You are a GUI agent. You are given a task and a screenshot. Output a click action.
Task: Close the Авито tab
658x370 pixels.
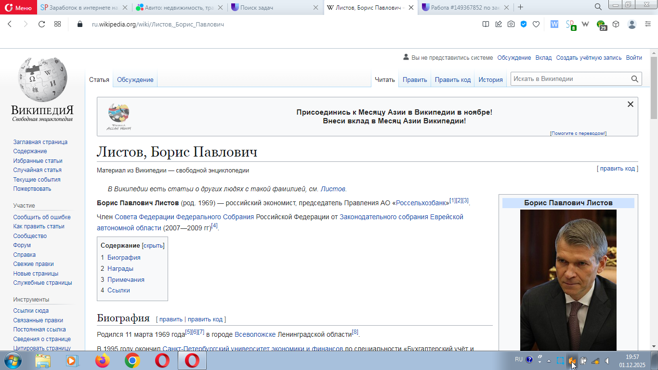pos(220,7)
